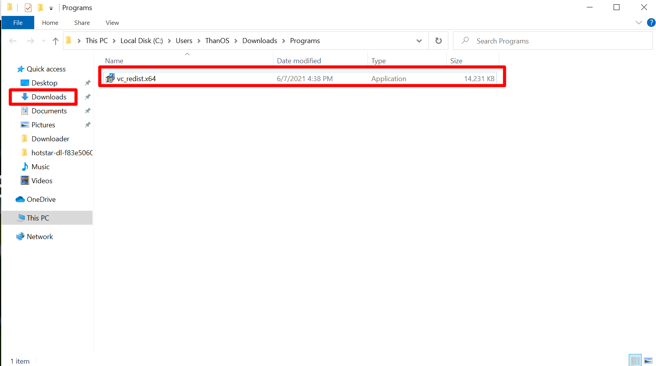Switch to large icons view
This screenshot has width=656, height=366.
pos(648,361)
